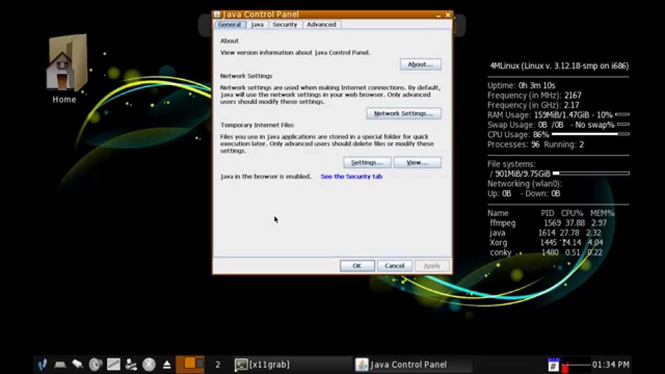
Task: Click the 'Network Settings' section heading
Action: [x=246, y=76]
